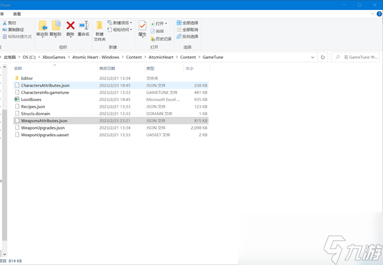Select Recipes.json file

coord(111,106)
